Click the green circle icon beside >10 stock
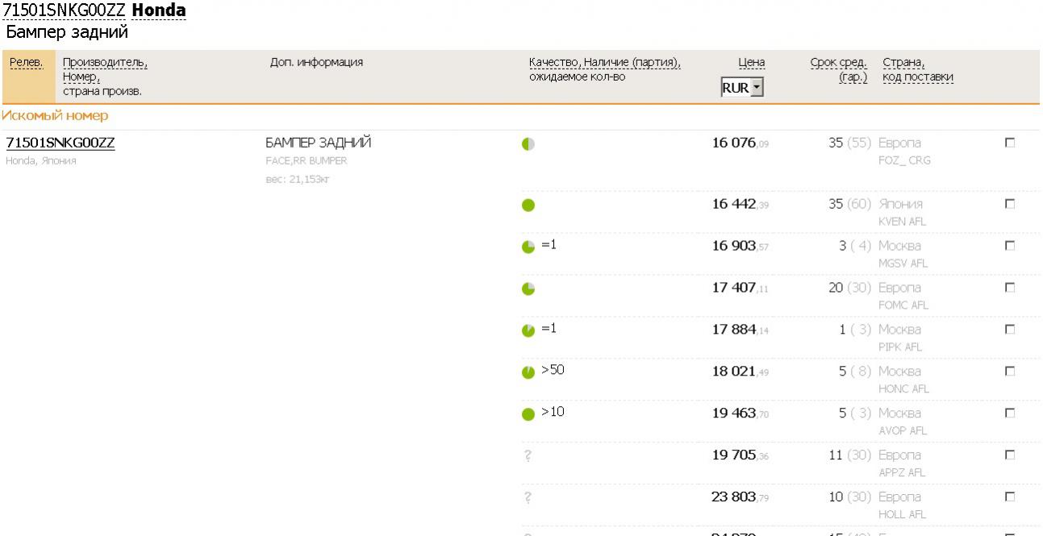 [x=528, y=415]
